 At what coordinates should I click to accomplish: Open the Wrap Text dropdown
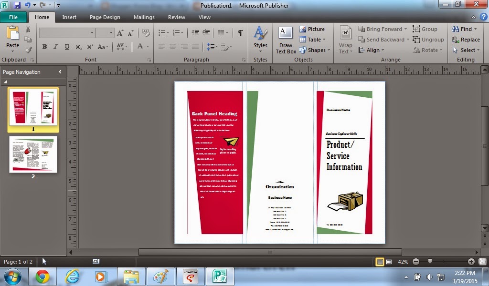point(345,43)
